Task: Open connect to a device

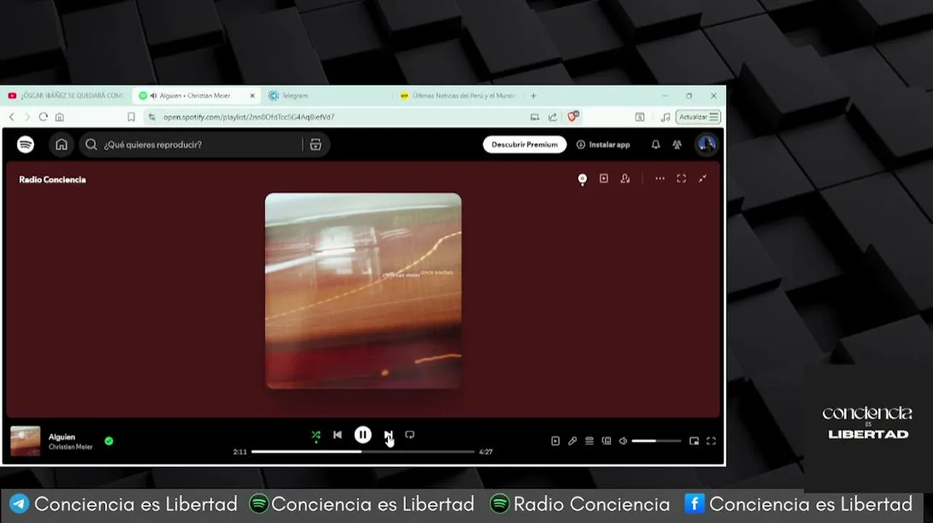Action: (x=607, y=441)
